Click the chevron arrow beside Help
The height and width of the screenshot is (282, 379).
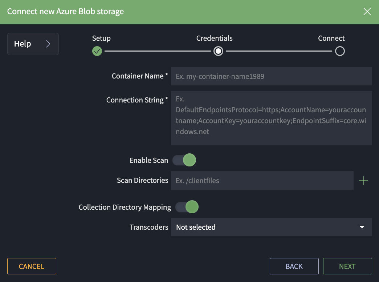[48, 44]
